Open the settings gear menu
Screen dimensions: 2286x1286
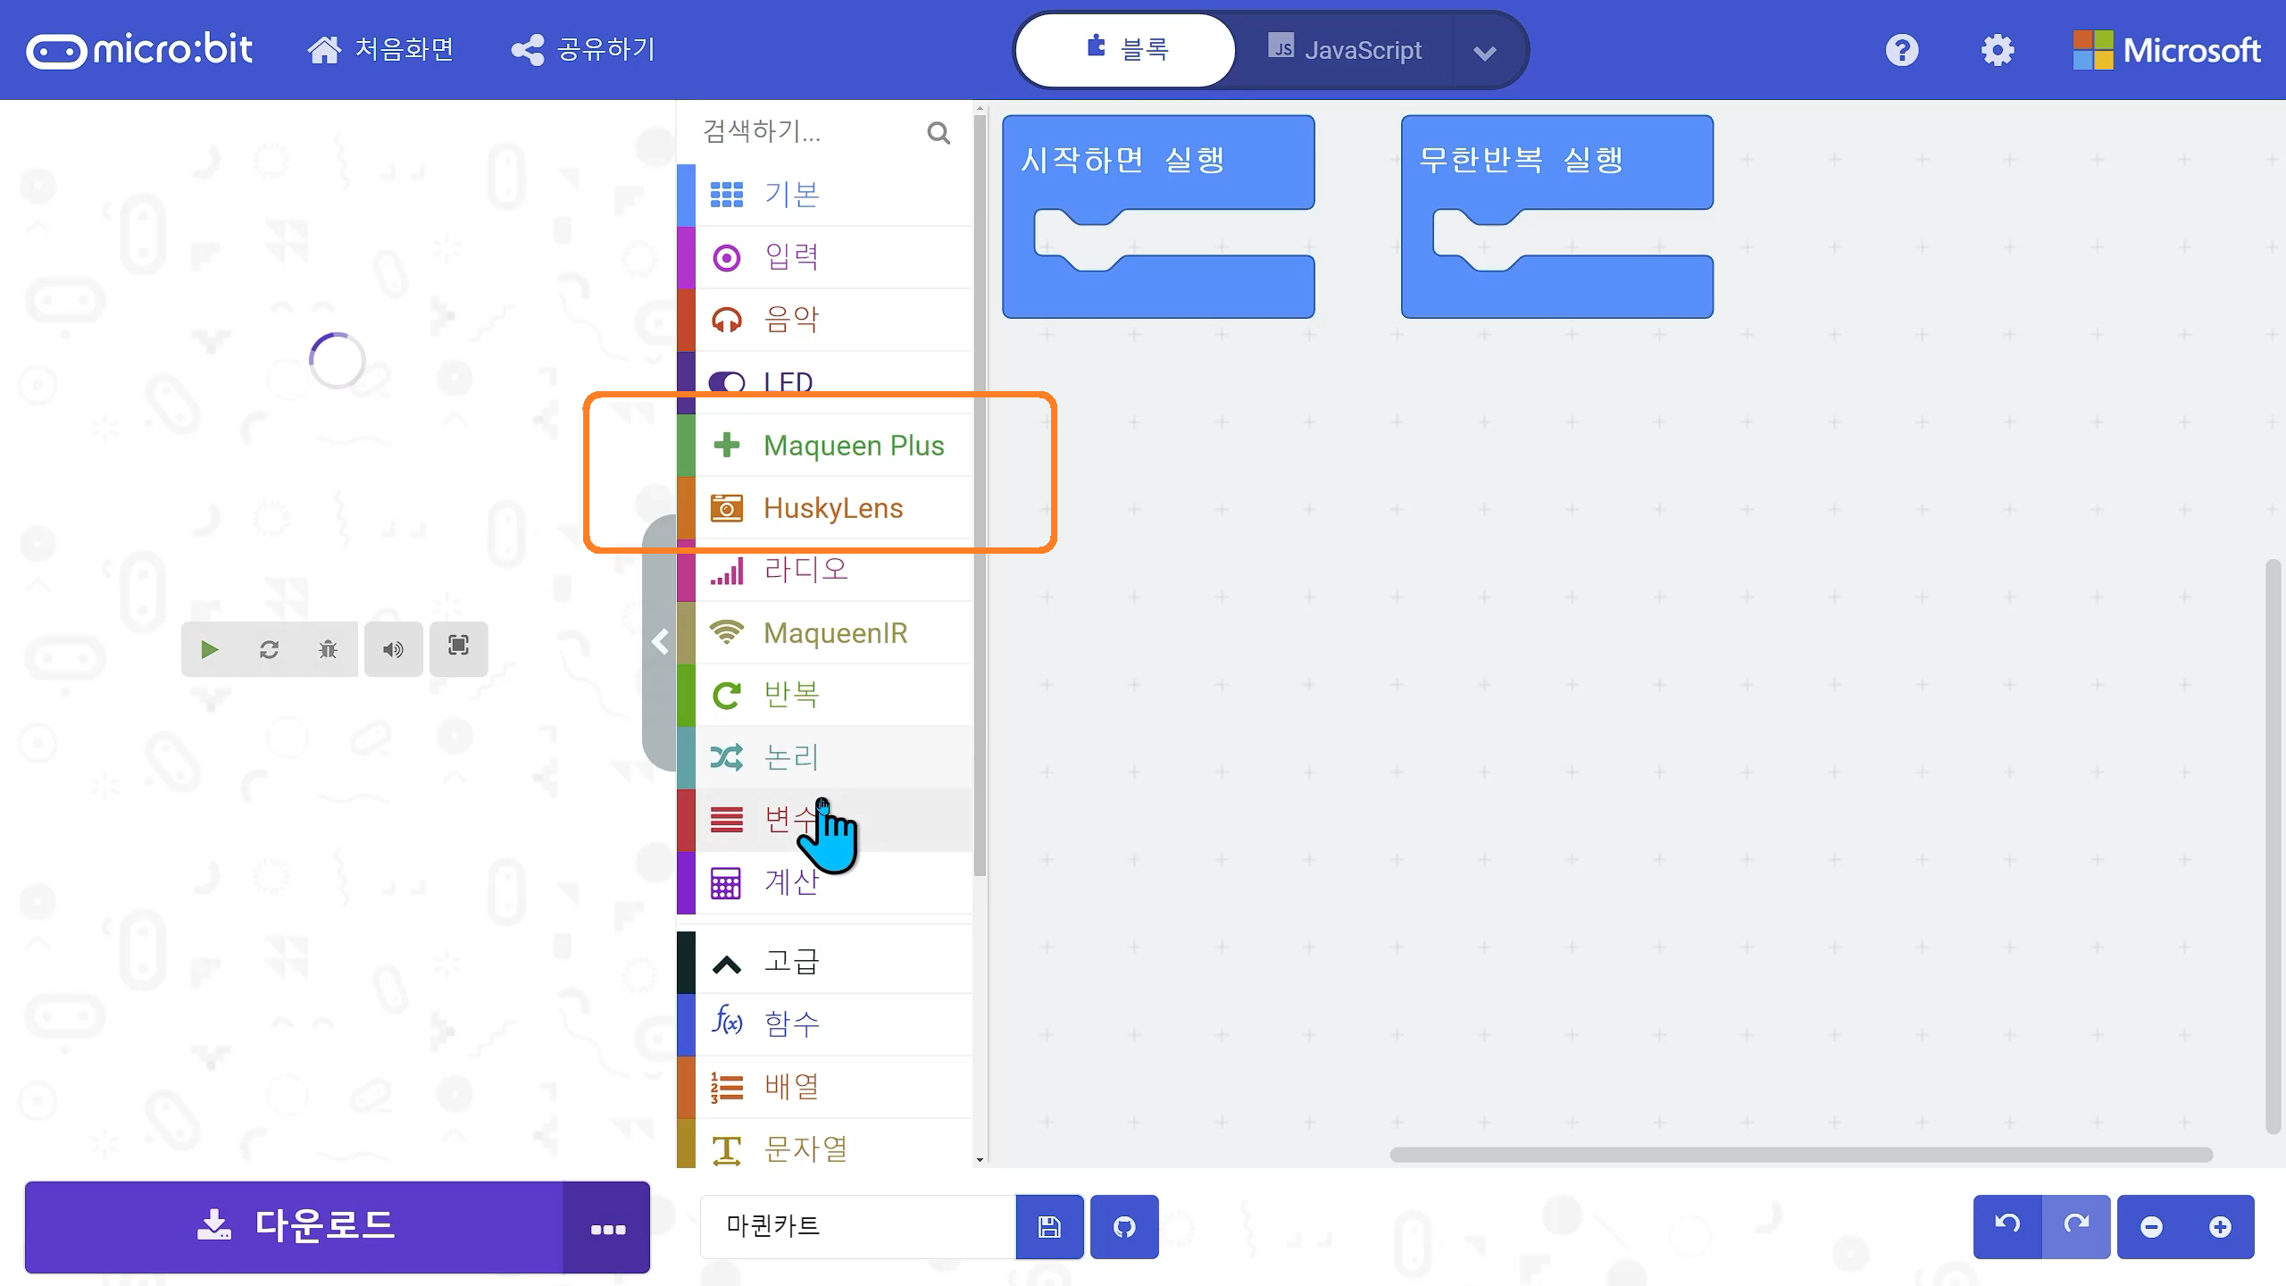[1998, 50]
